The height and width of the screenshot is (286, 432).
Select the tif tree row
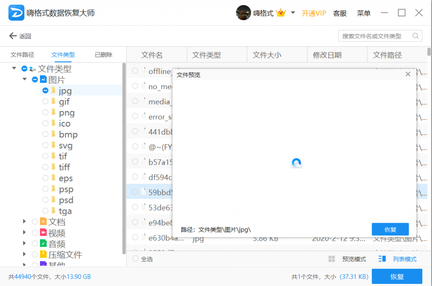pyautogui.click(x=63, y=156)
